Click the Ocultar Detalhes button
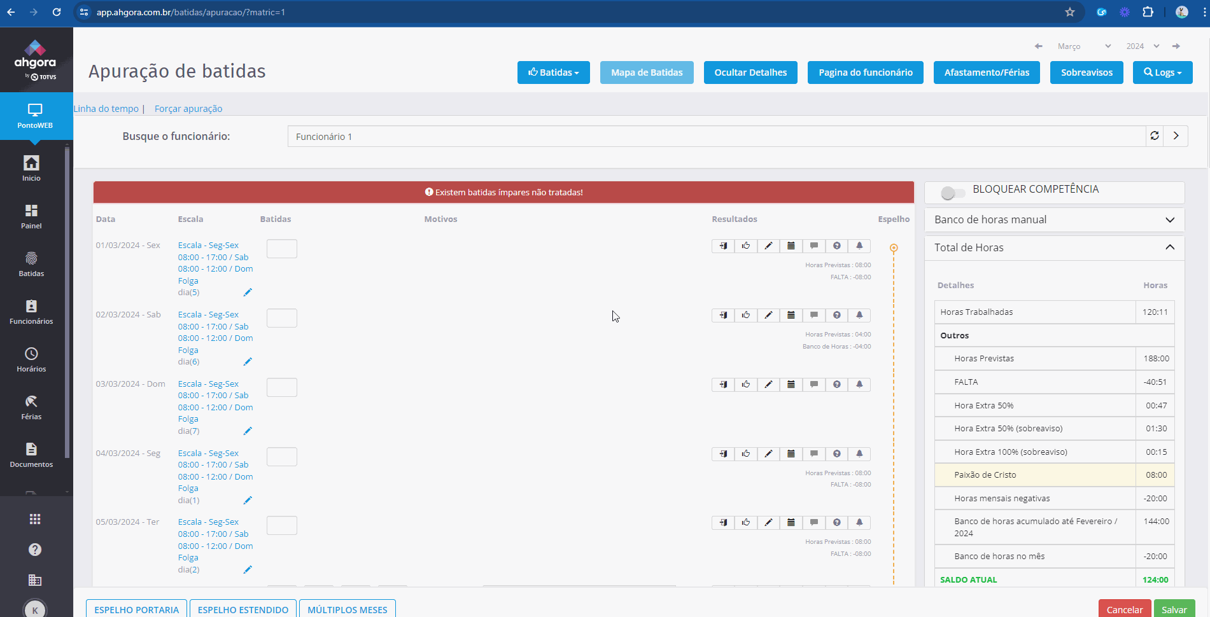 click(750, 73)
